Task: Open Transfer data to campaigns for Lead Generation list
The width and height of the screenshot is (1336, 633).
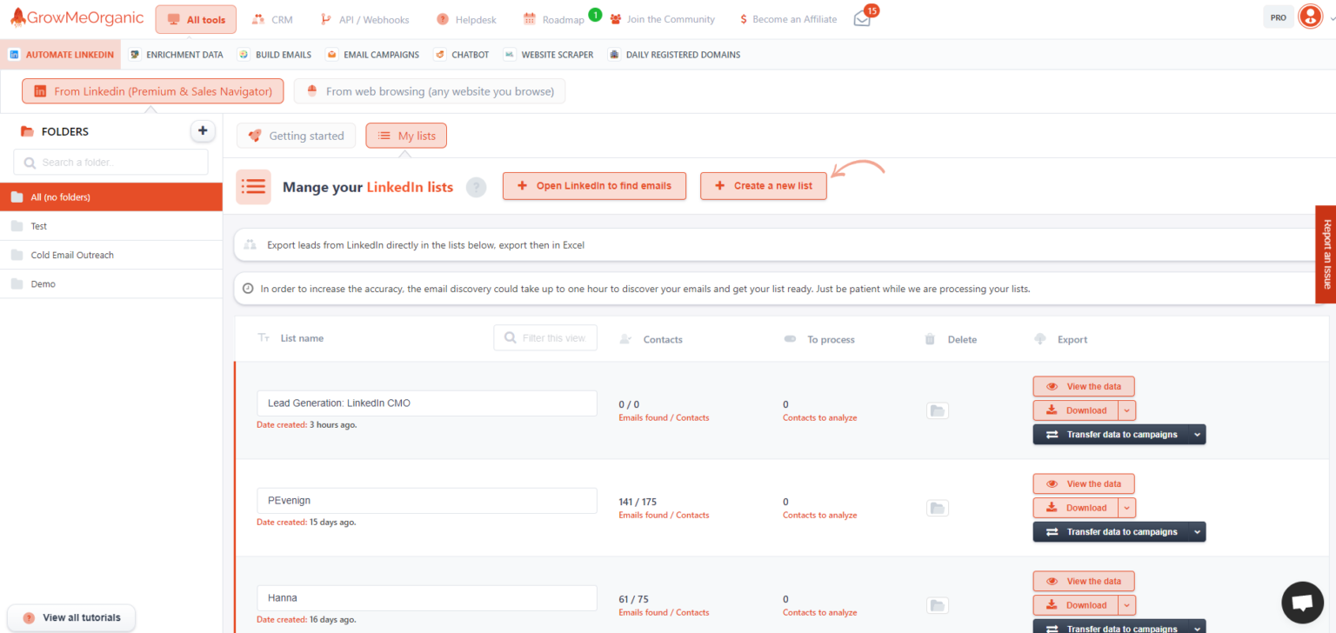Action: tap(1119, 435)
